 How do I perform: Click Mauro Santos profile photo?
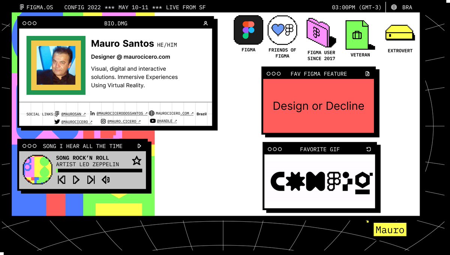click(56, 66)
